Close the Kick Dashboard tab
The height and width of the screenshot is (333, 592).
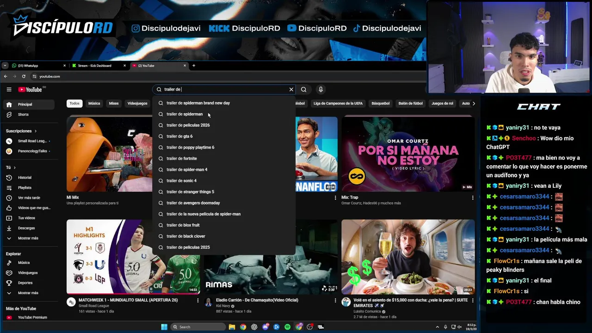pos(124,66)
